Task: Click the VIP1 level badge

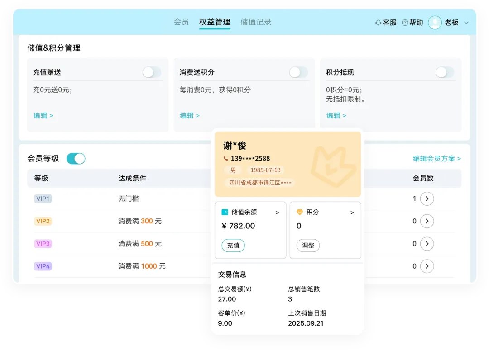Action: (x=43, y=199)
